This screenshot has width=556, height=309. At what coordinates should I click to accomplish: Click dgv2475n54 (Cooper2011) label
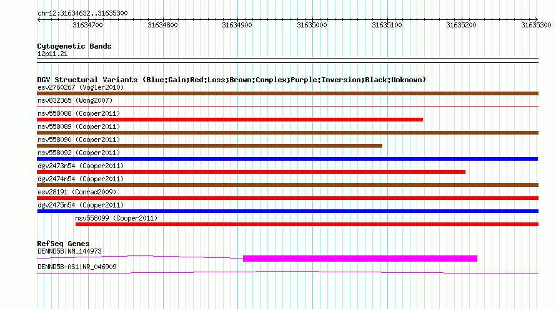pyautogui.click(x=81, y=205)
